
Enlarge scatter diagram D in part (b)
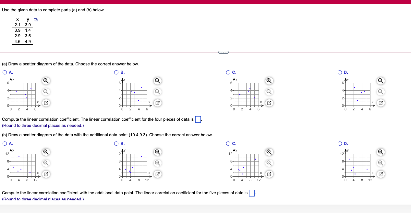click(x=380, y=174)
